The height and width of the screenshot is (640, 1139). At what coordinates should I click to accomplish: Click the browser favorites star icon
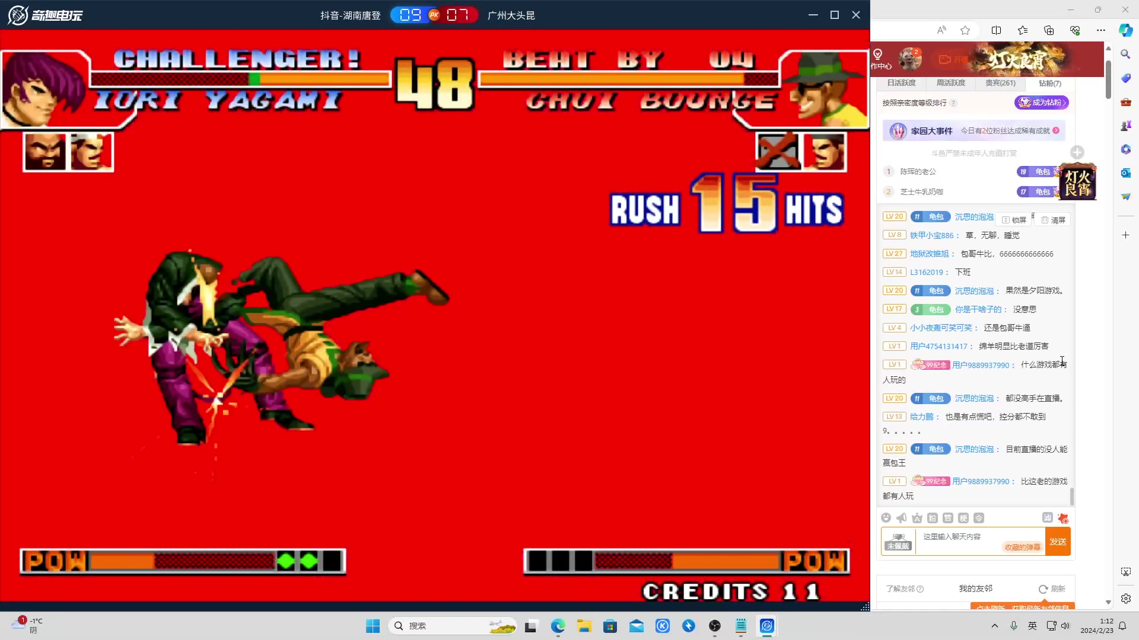click(x=965, y=30)
